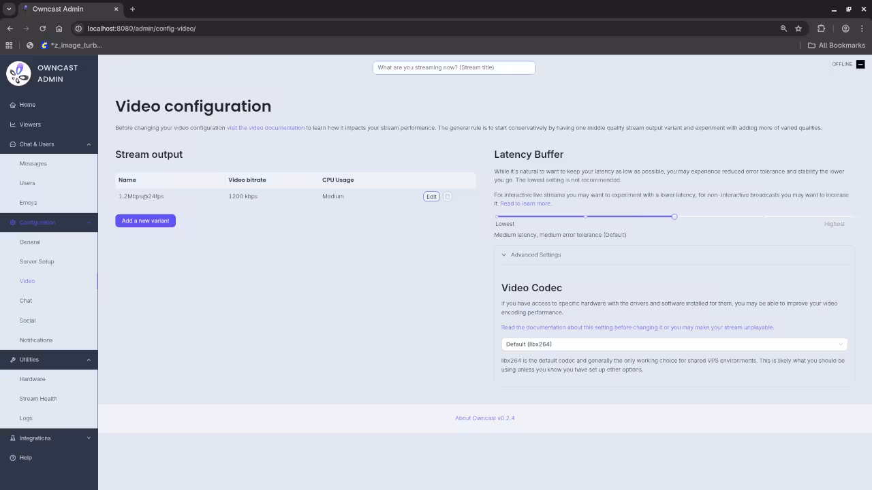Click the Add a new variant button
Image resolution: width=872 pixels, height=490 pixels.
[x=145, y=220]
